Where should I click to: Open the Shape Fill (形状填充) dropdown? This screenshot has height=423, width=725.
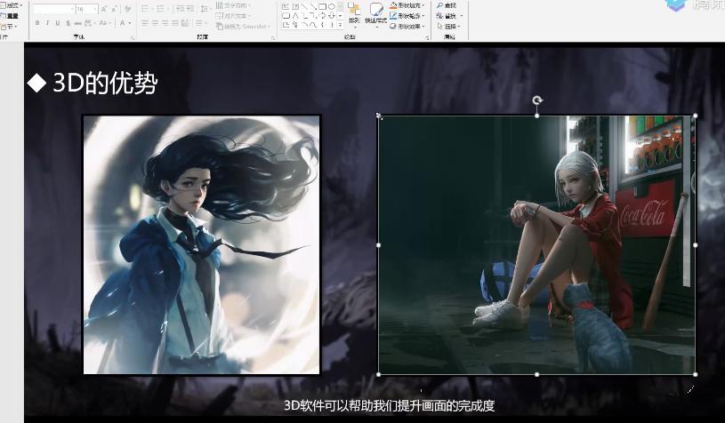tap(407, 5)
